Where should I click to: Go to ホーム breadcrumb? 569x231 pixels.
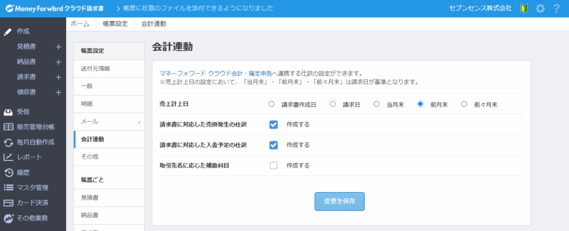tap(79, 24)
